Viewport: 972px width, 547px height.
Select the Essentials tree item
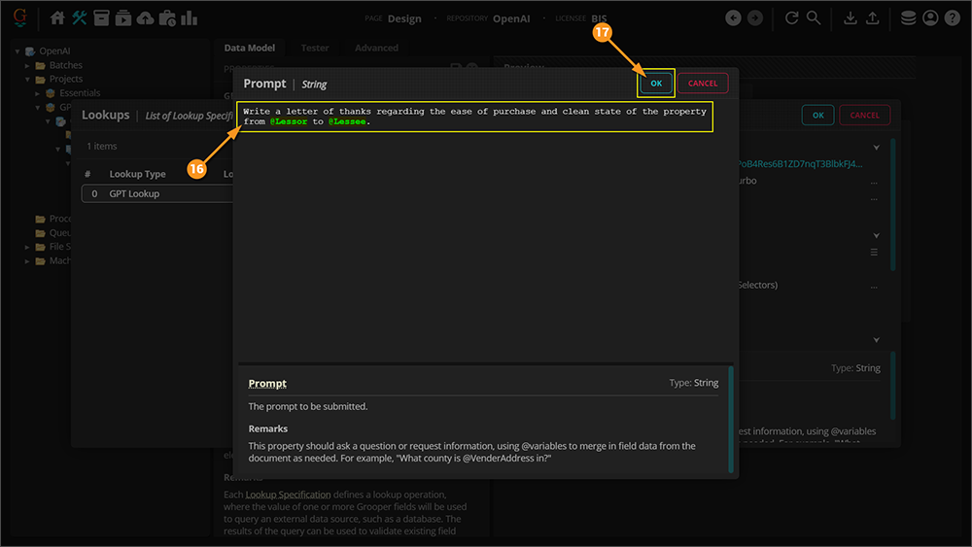click(80, 93)
